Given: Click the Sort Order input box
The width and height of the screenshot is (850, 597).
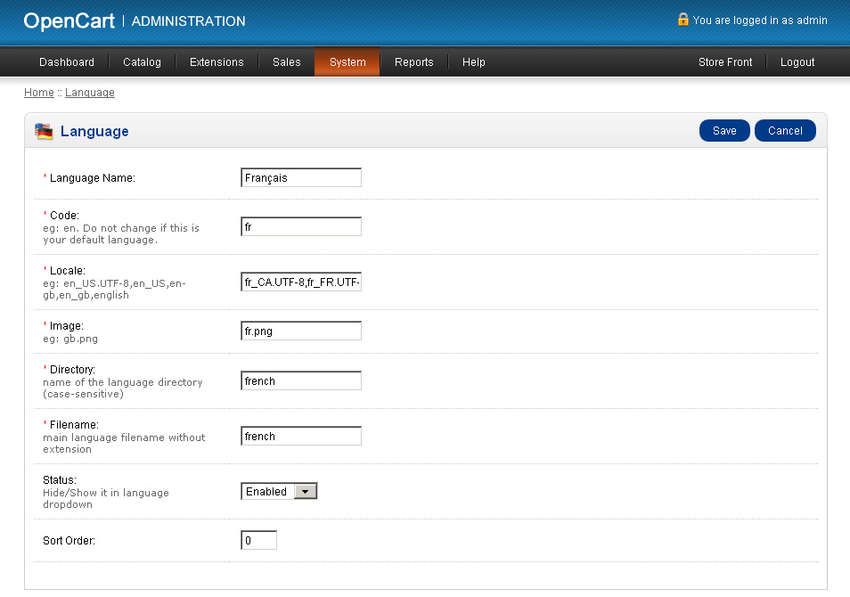Looking at the screenshot, I should tap(259, 540).
